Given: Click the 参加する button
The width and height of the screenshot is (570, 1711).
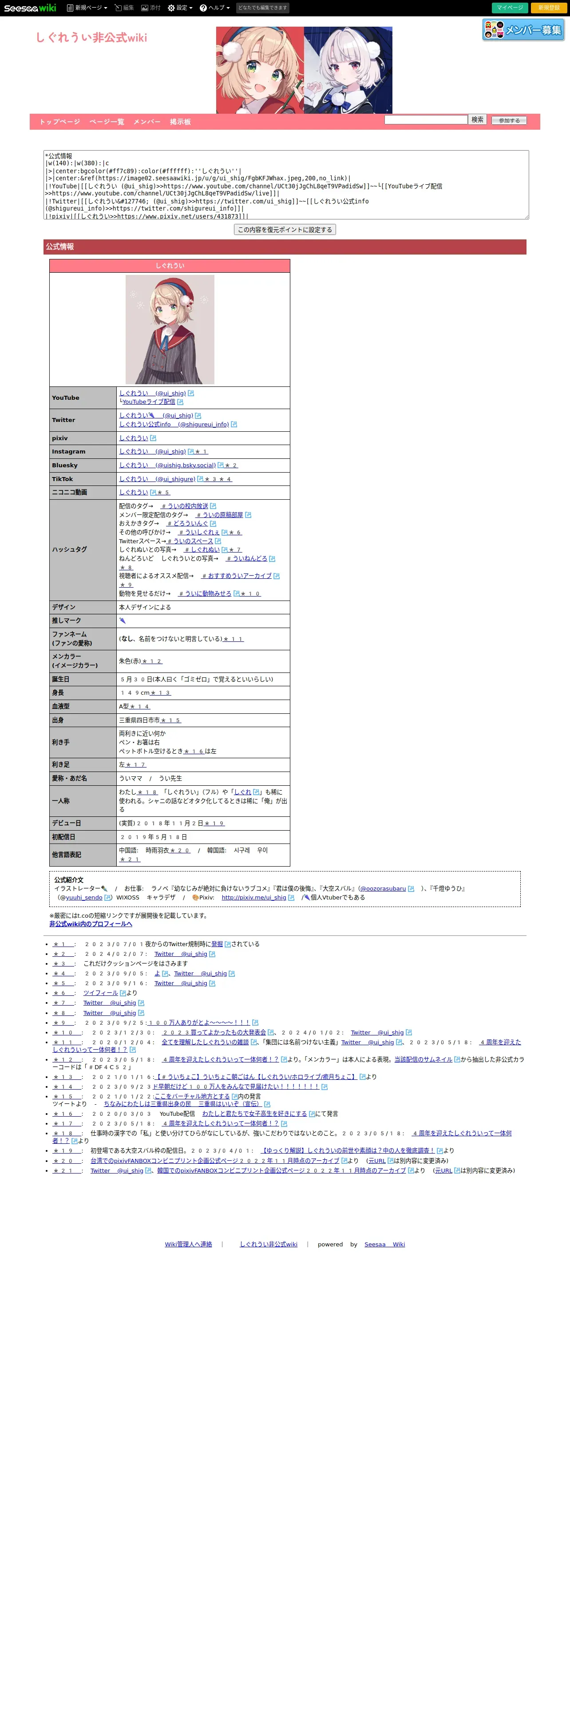Looking at the screenshot, I should pyautogui.click(x=509, y=120).
